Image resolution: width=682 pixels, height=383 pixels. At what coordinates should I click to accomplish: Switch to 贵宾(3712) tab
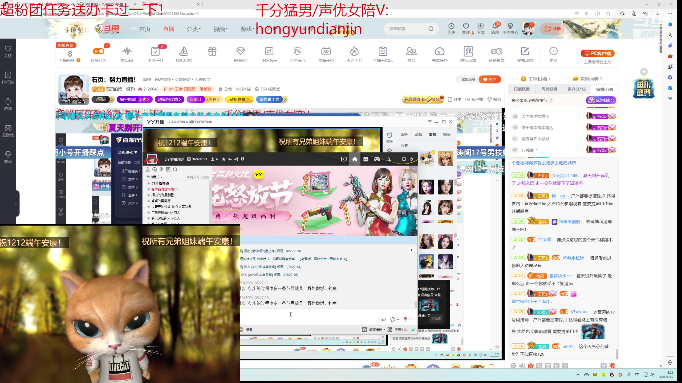[x=577, y=89]
